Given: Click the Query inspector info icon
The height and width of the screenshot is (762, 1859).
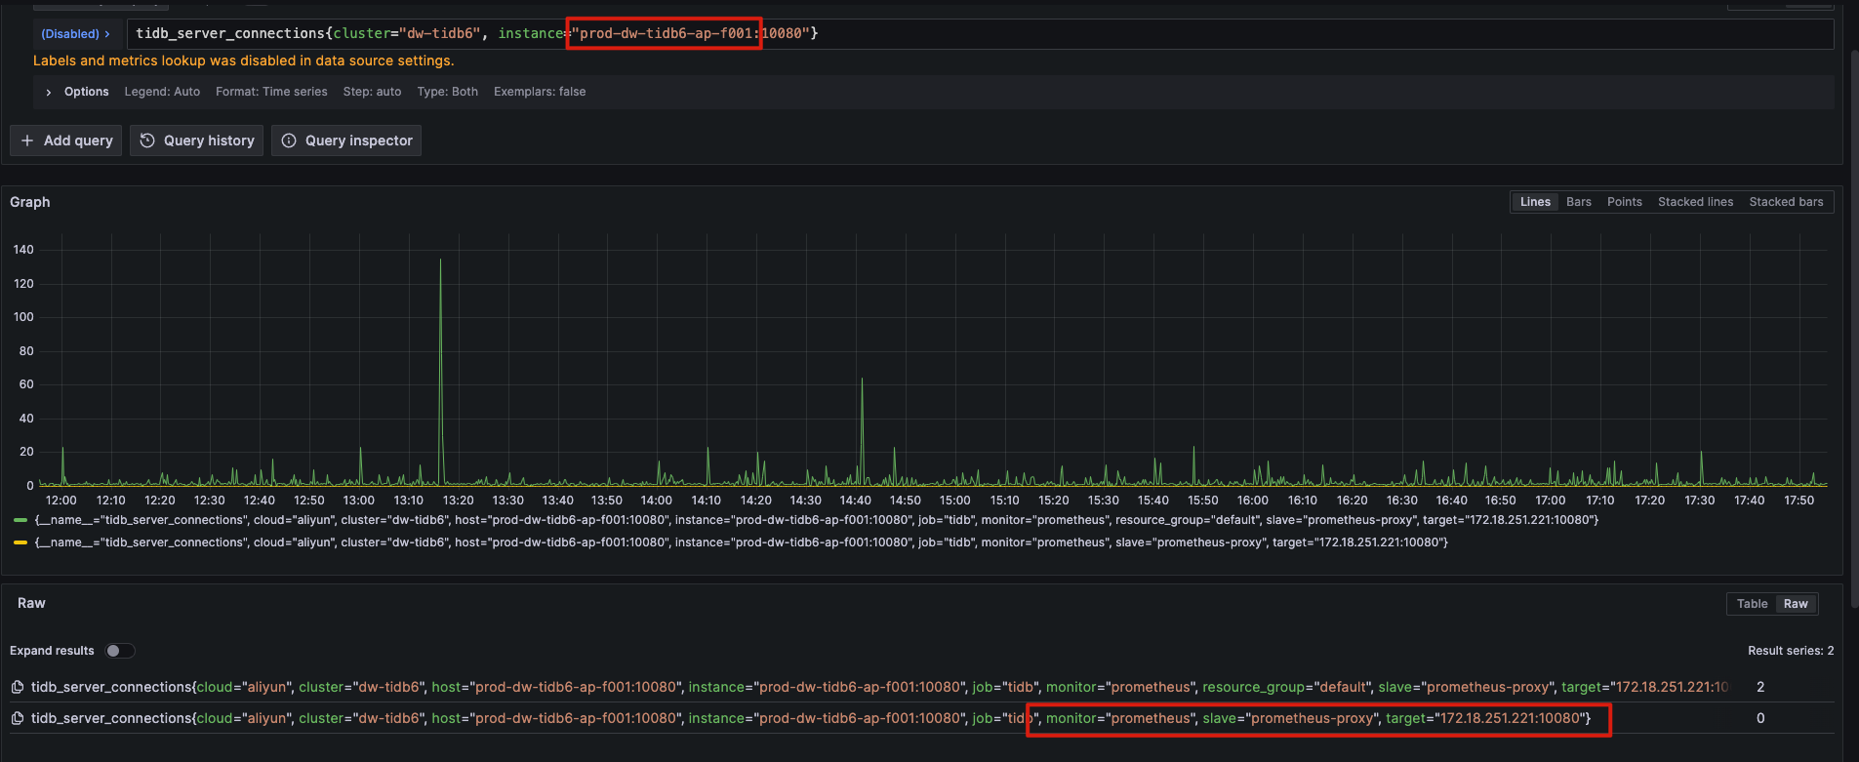Looking at the screenshot, I should (289, 140).
